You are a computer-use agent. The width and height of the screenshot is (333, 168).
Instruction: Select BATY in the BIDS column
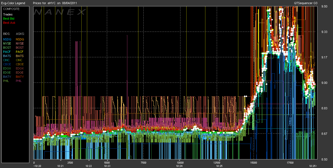point(7,77)
